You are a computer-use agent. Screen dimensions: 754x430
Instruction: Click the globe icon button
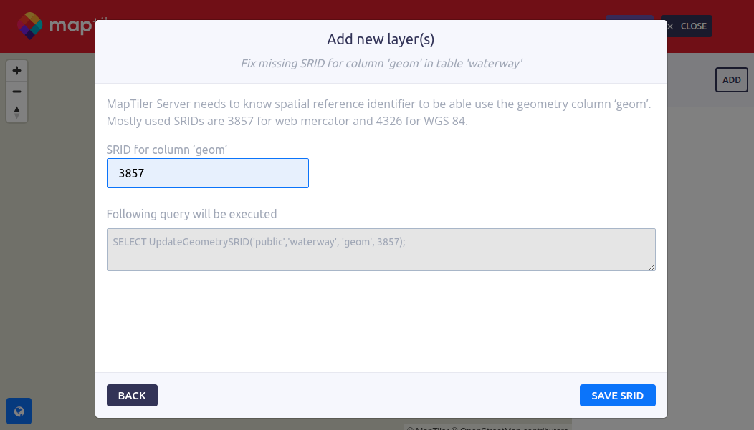[19, 411]
